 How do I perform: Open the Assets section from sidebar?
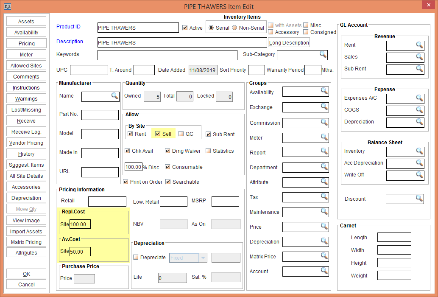tap(26, 22)
